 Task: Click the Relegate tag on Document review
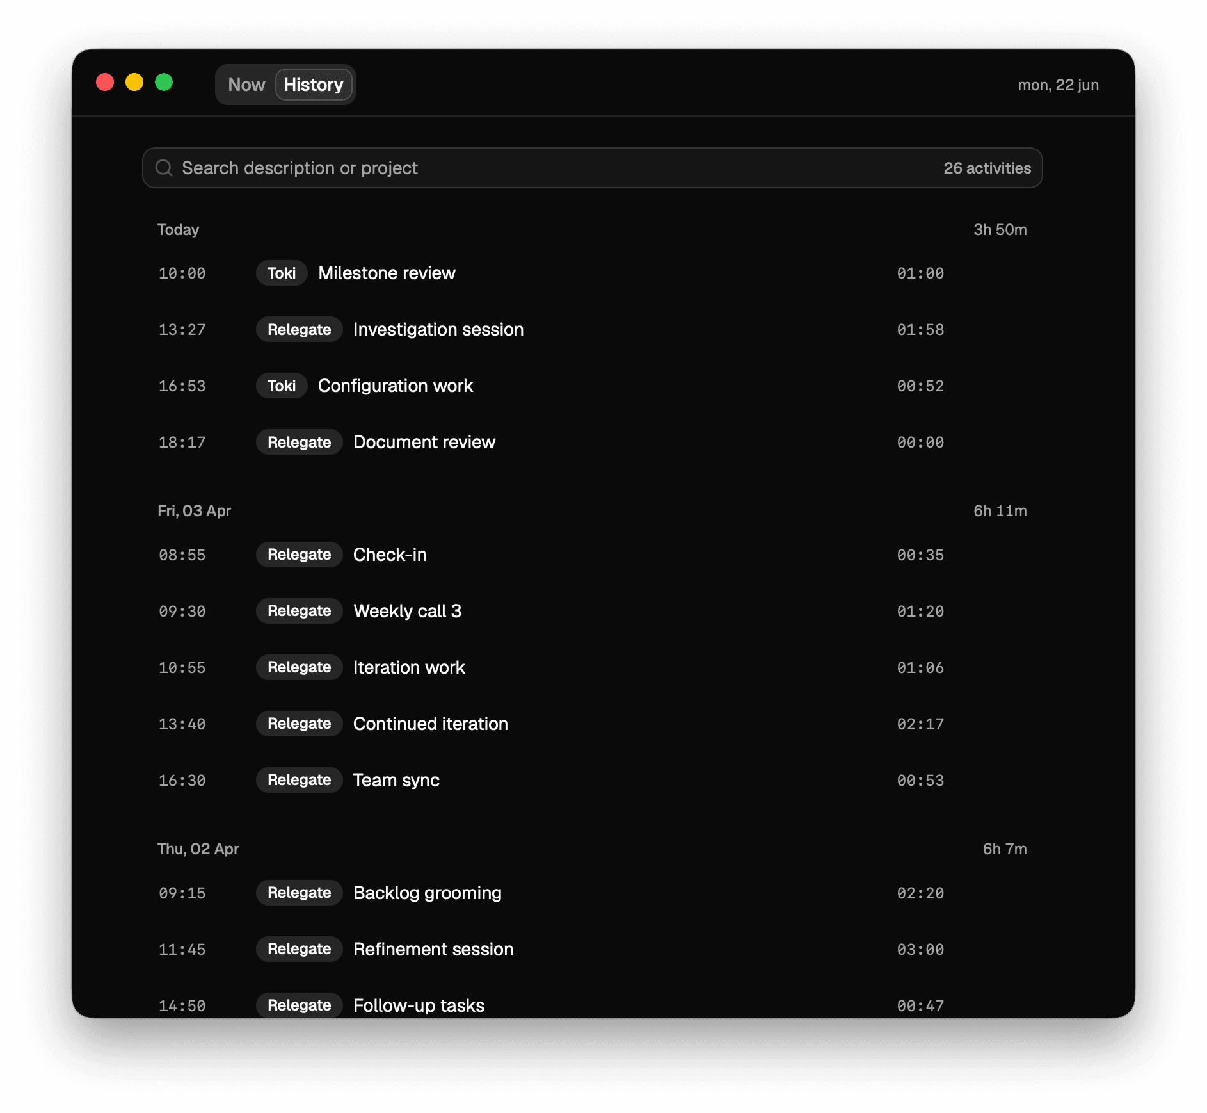(299, 443)
